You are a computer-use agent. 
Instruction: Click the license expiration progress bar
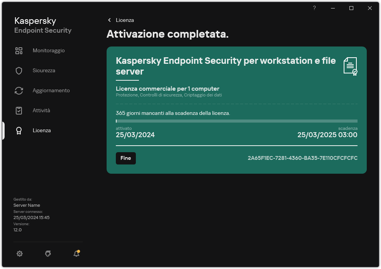click(x=236, y=121)
